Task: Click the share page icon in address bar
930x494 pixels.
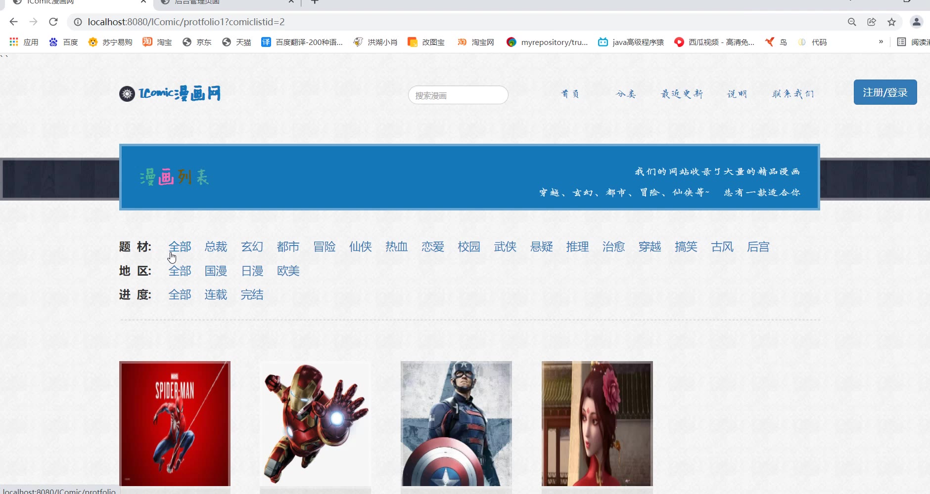Action: pyautogui.click(x=872, y=22)
